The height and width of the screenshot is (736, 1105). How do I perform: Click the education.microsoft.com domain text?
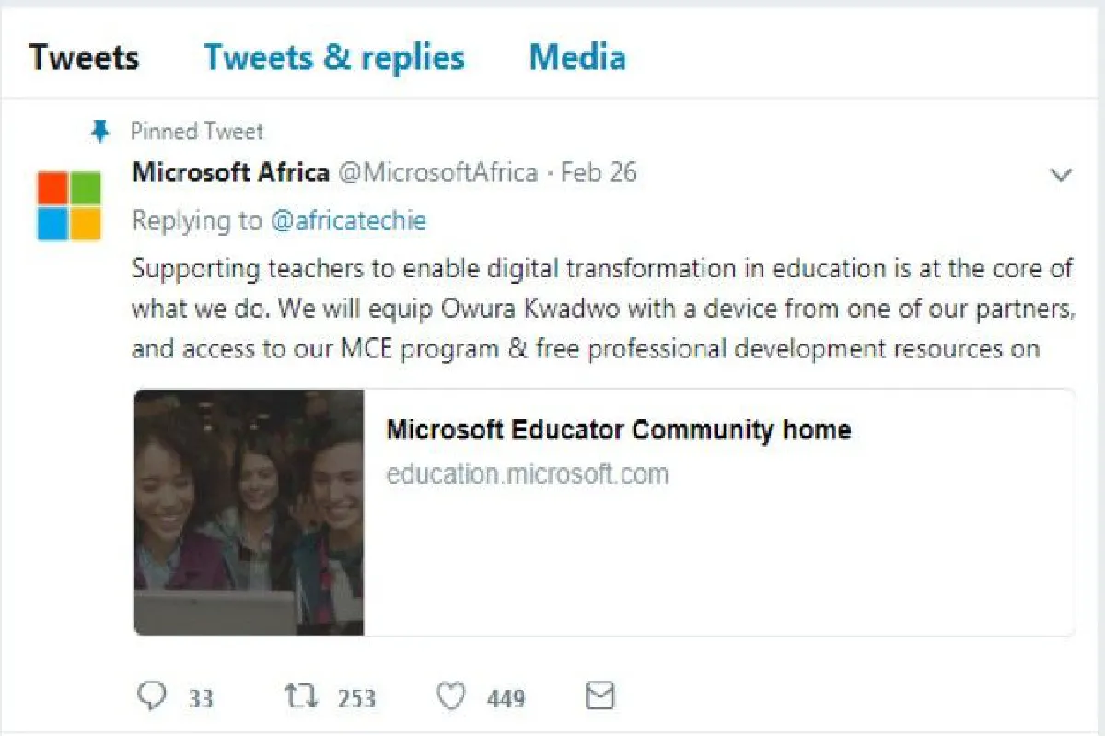527,474
